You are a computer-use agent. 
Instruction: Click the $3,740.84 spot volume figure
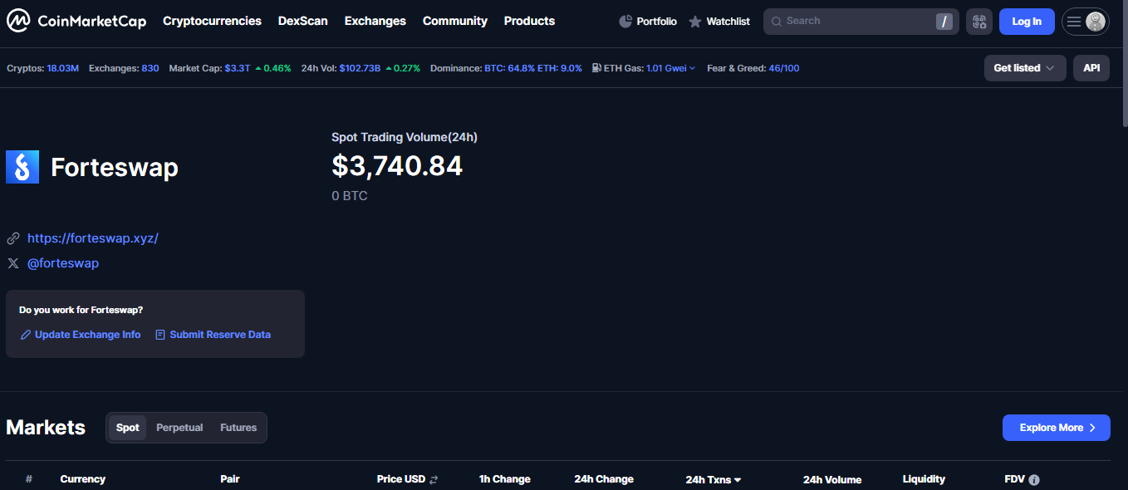tap(397, 166)
